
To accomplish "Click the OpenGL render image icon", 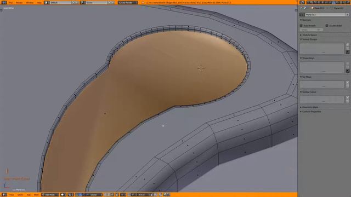I will (x=165, y=195).
